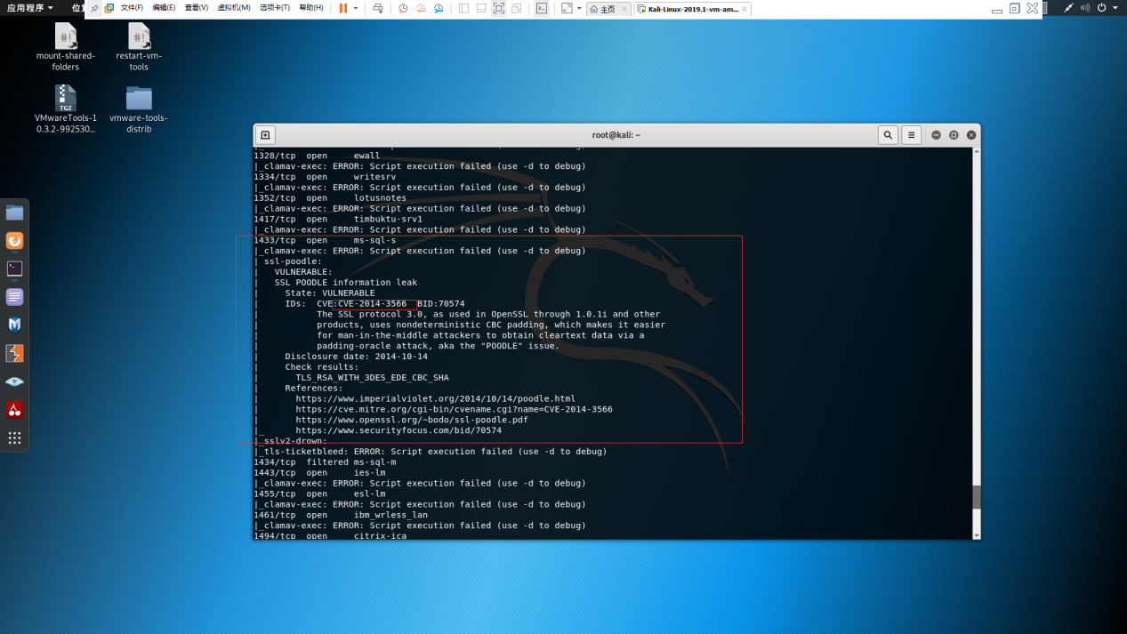Click the cve.mitre.org CVE-2014-3566 reference
1127x634 pixels.
coord(454,409)
